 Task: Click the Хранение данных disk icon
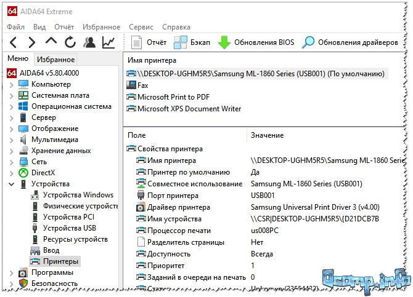[23, 151]
